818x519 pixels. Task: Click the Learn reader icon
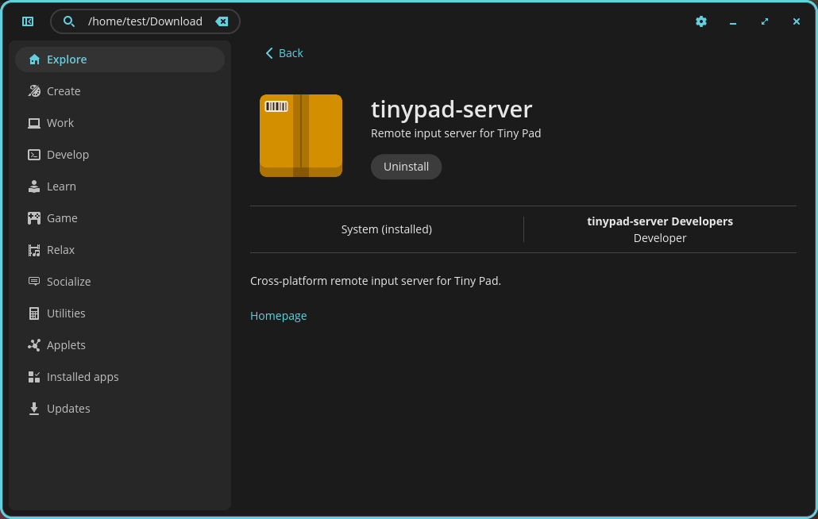[x=34, y=186]
